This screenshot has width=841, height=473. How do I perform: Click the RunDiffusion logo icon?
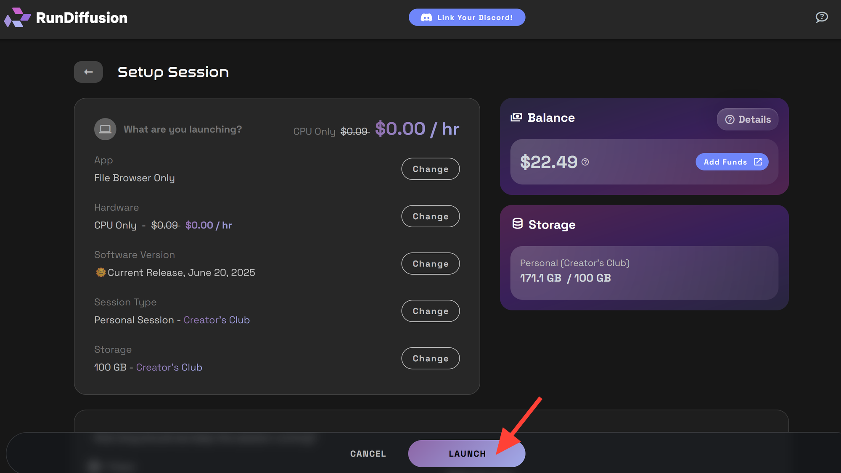(17, 17)
